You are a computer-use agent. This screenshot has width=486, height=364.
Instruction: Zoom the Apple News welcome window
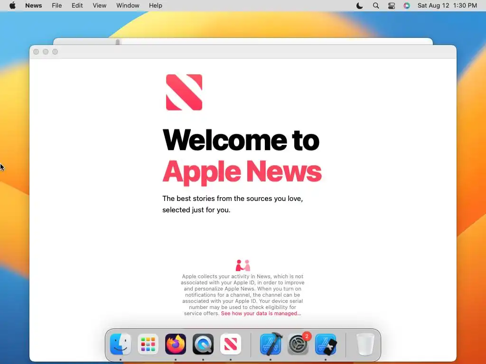point(55,52)
